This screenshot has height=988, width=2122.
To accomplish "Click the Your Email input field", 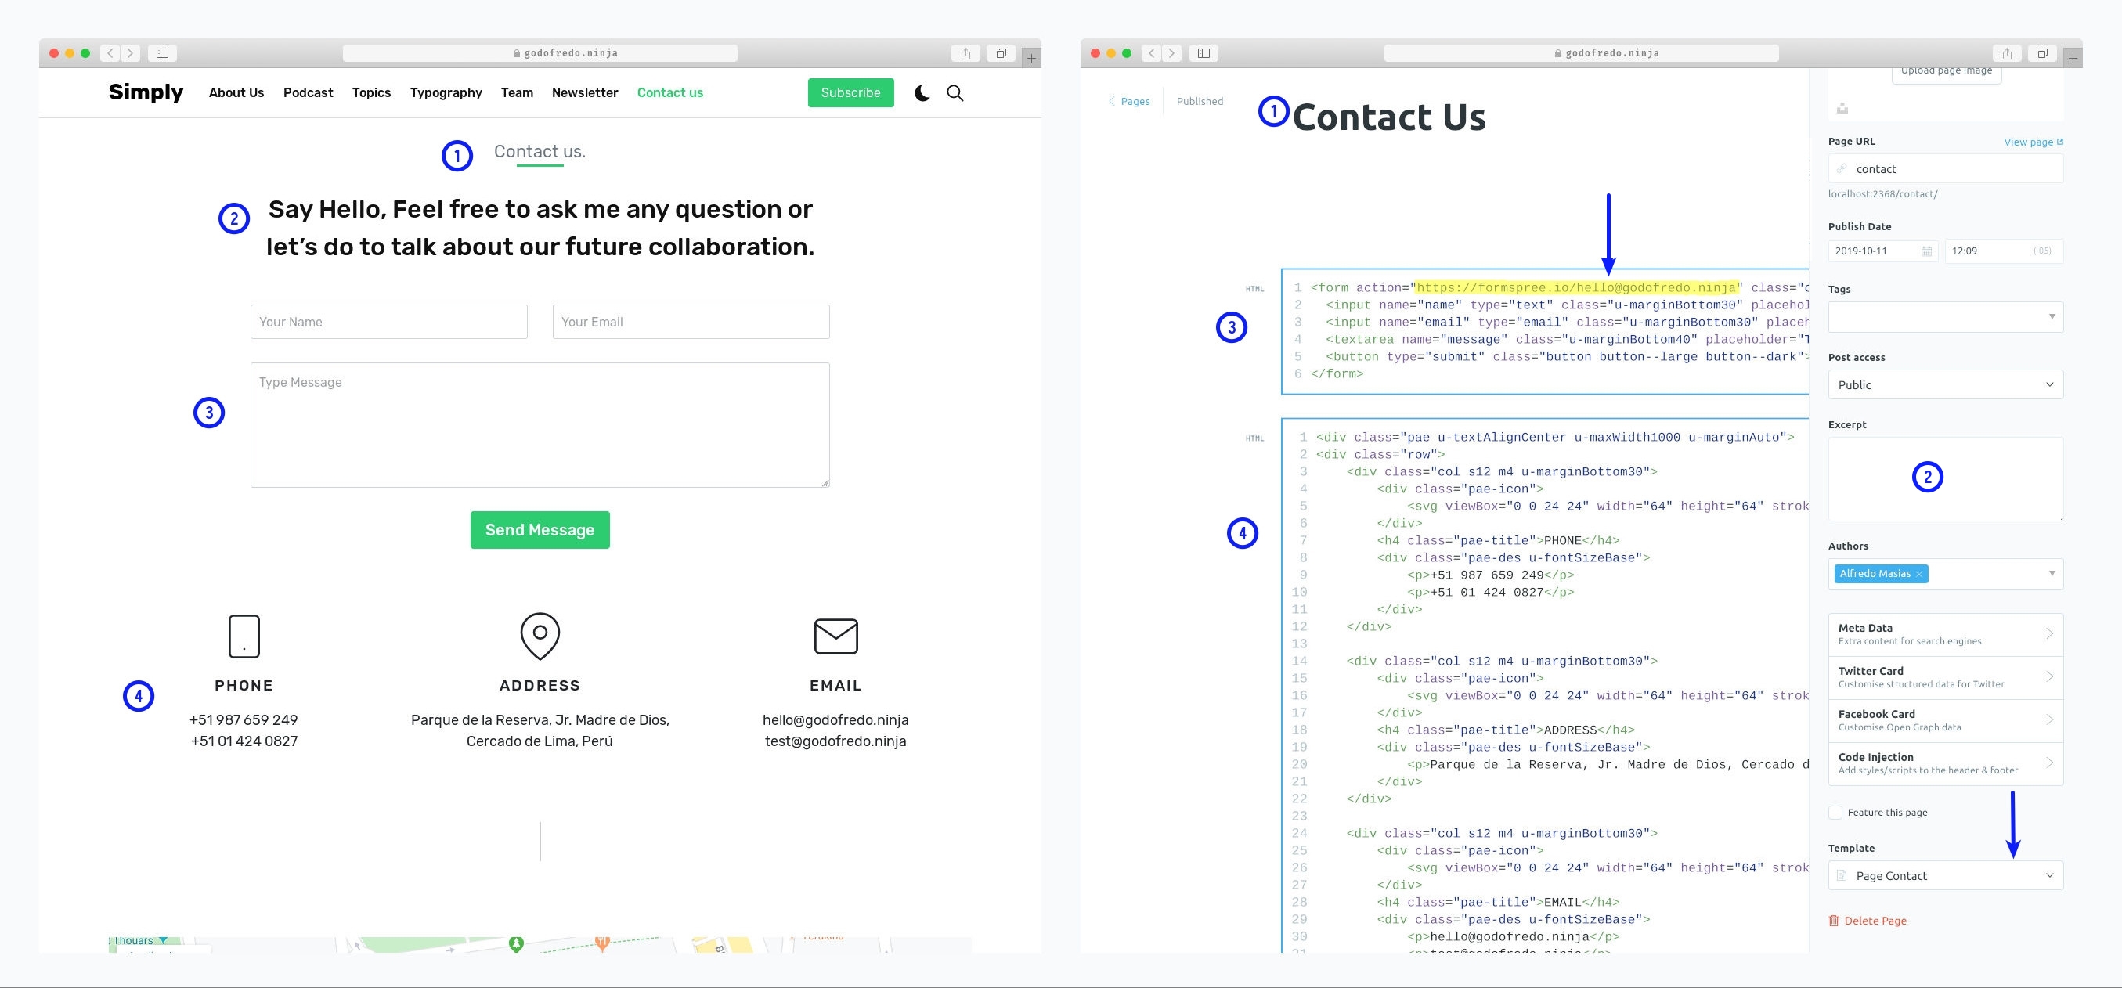I will point(691,322).
